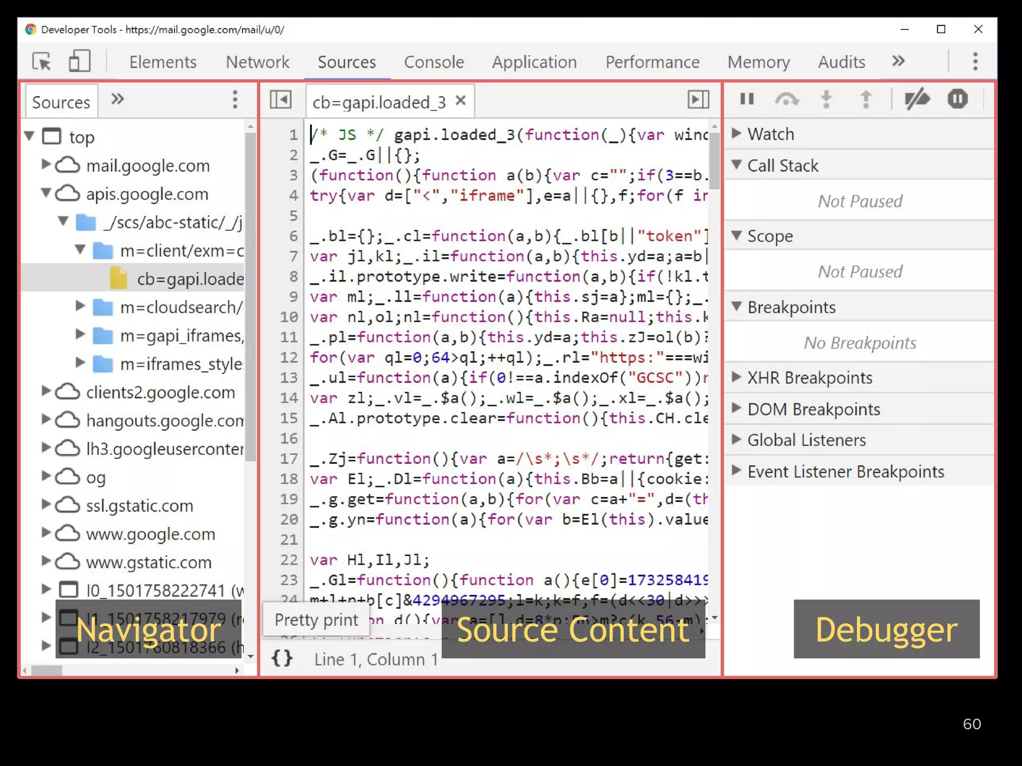Open the DevTools three-dot customize menu
This screenshot has width=1022, height=766.
975,62
